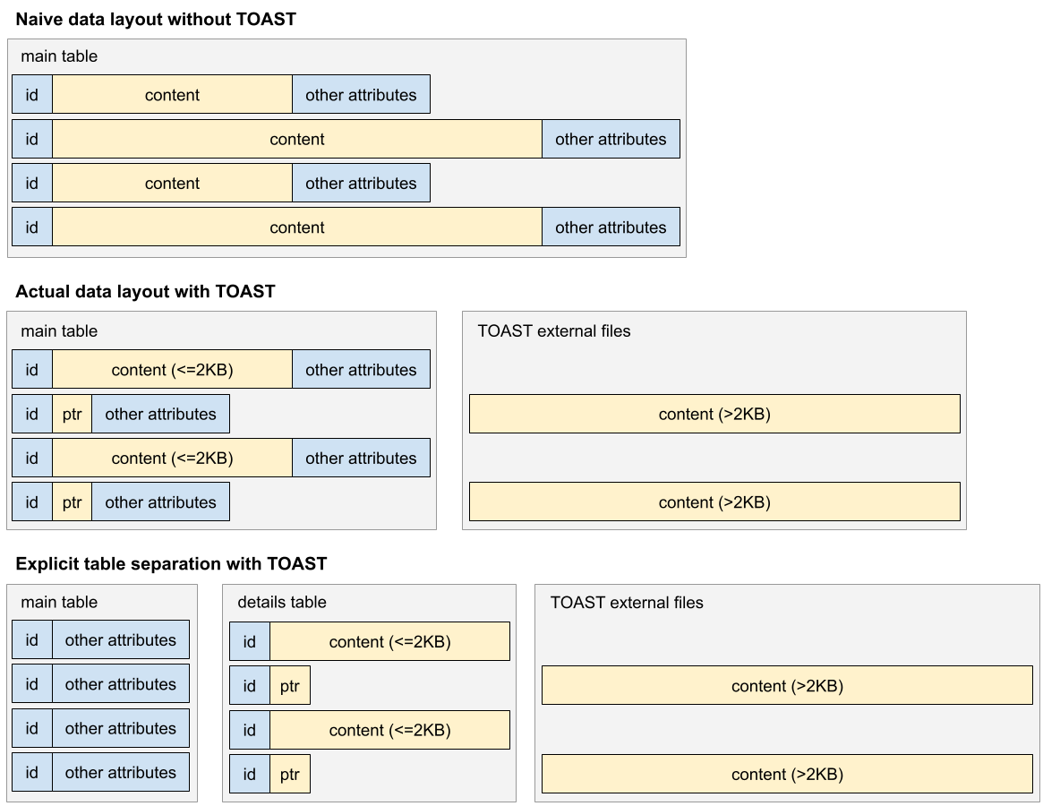Click the first ptr cell in the actual layout main table
The width and height of the screenshot is (1043, 806).
click(72, 415)
